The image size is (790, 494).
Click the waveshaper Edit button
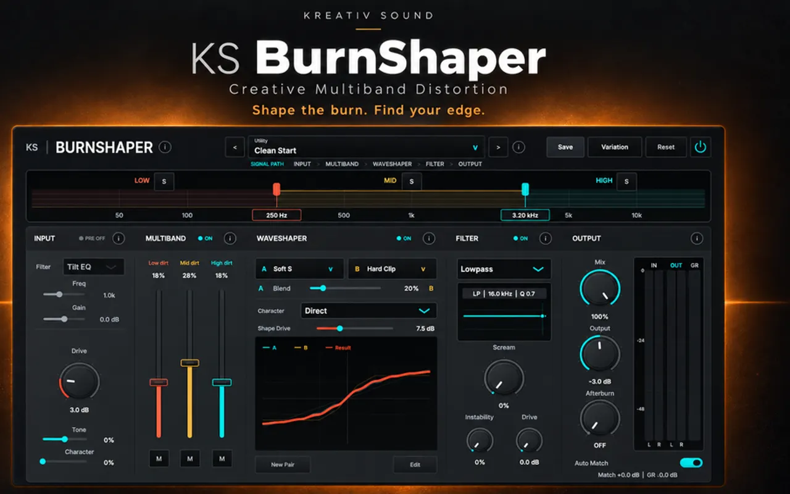click(x=415, y=464)
